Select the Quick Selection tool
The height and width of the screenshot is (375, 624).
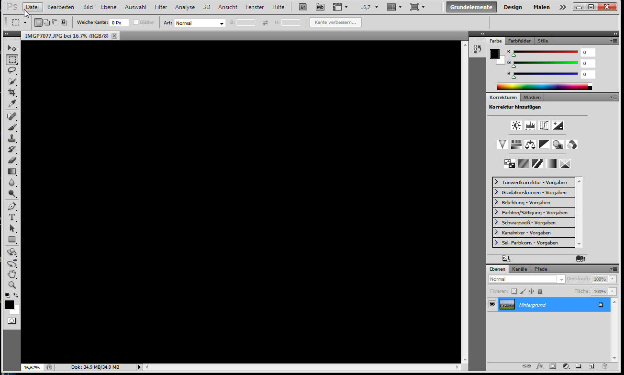[x=12, y=81]
